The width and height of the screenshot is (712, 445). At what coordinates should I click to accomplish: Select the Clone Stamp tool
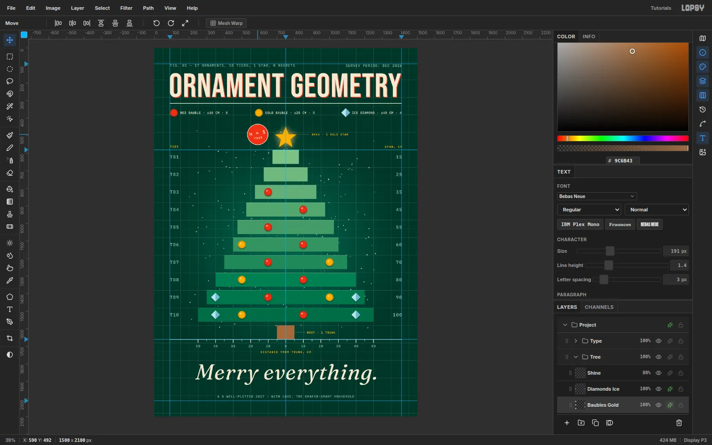(x=10, y=214)
